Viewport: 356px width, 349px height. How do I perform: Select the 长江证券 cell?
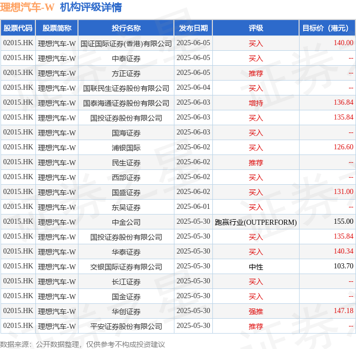tap(126, 282)
